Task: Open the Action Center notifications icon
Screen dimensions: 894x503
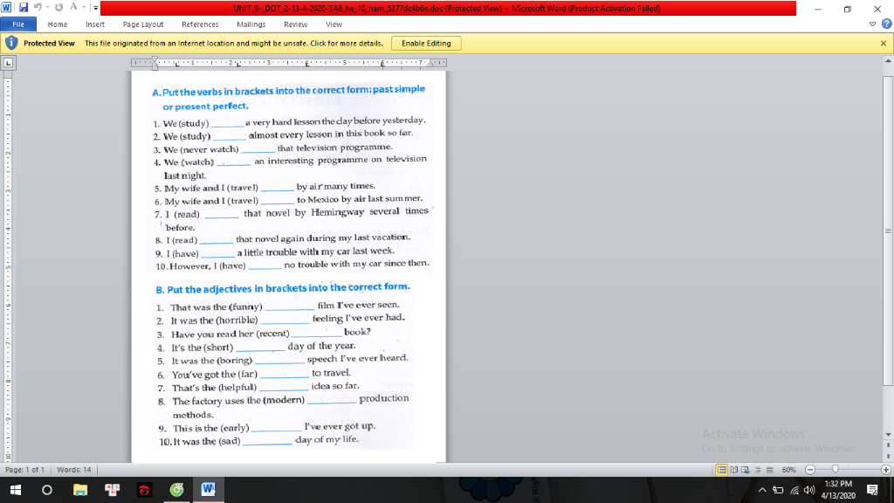Action: point(872,490)
